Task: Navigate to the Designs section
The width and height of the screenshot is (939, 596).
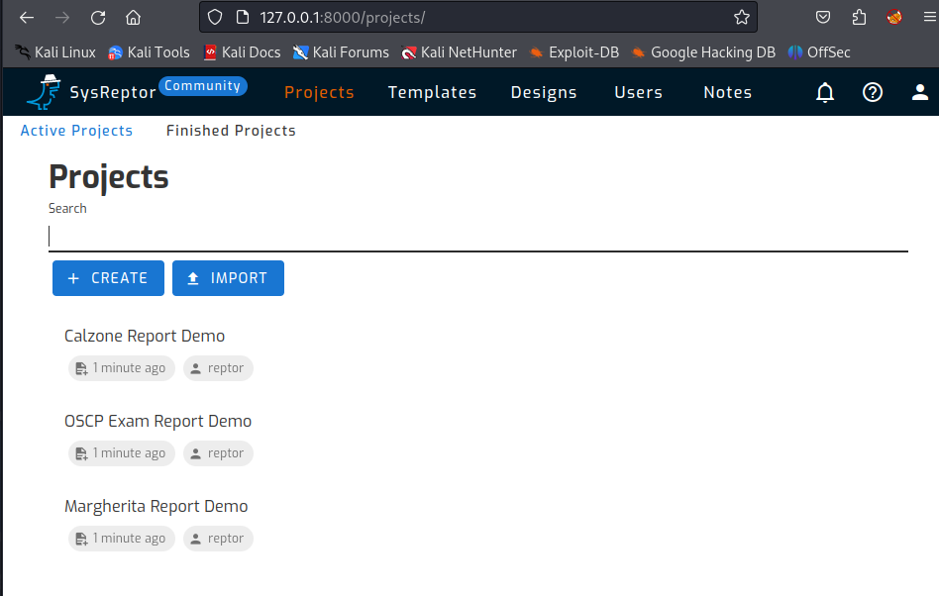Action: pos(543,92)
